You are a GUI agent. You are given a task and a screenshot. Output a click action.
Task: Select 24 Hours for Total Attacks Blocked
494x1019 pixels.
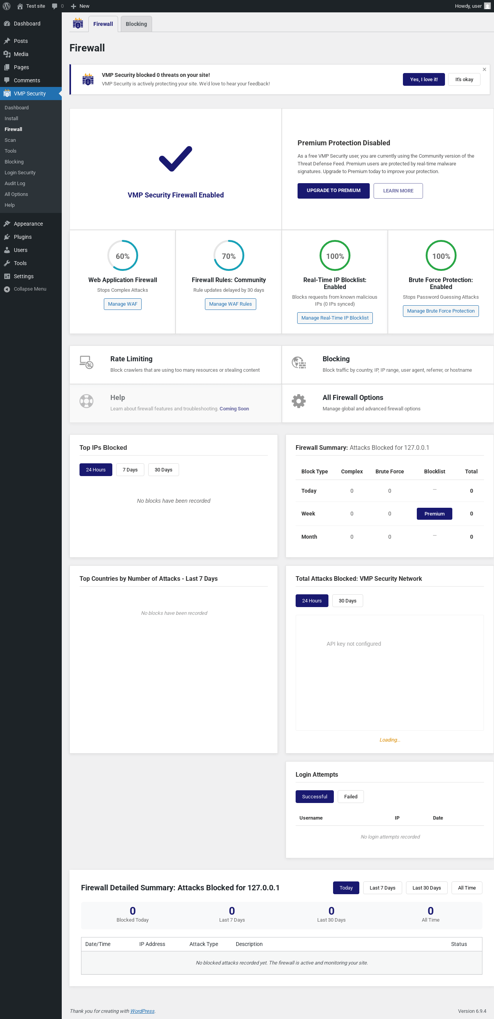click(312, 601)
